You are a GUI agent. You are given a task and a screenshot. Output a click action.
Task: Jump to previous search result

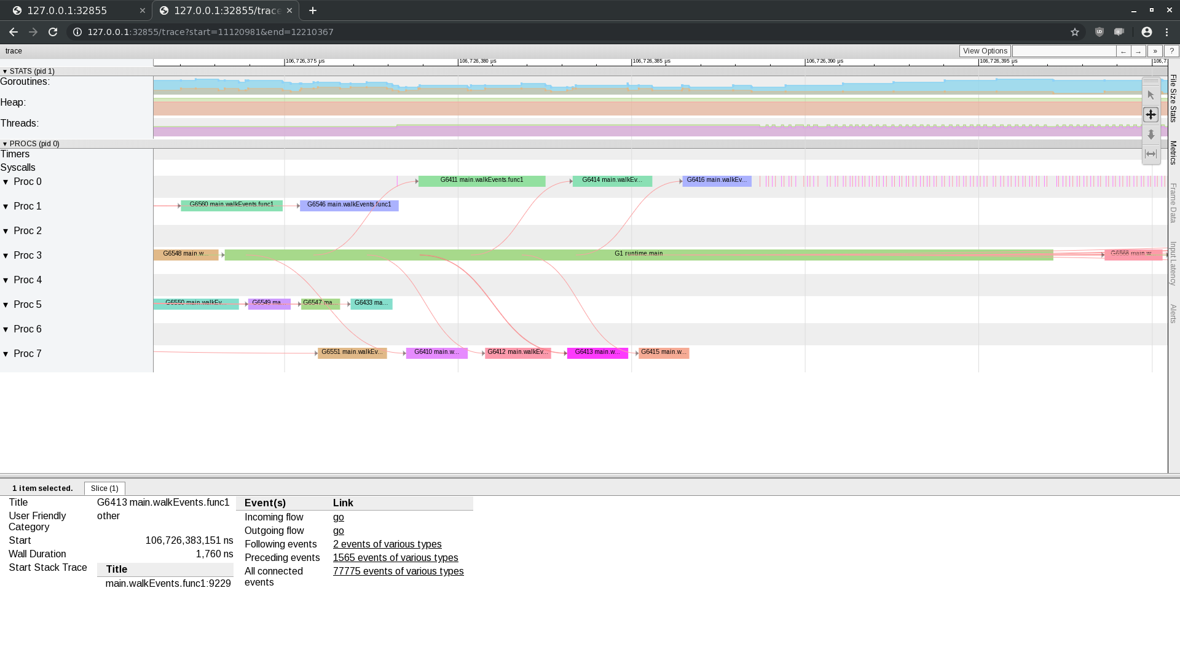click(1123, 51)
